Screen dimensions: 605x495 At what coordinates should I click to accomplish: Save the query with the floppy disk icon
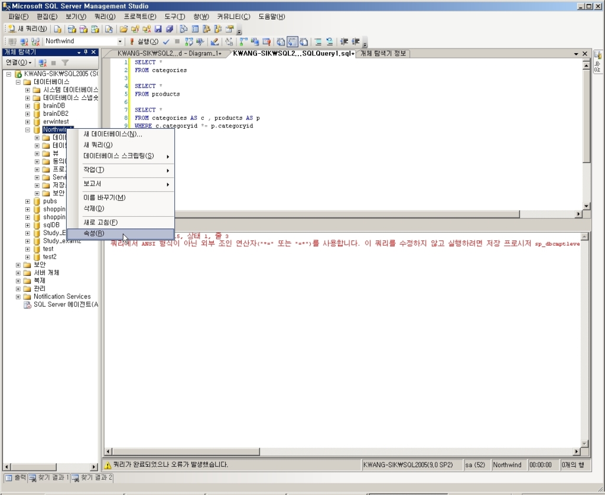(x=158, y=29)
